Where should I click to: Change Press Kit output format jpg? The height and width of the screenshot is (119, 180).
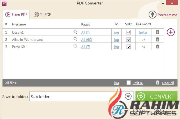click(116, 47)
